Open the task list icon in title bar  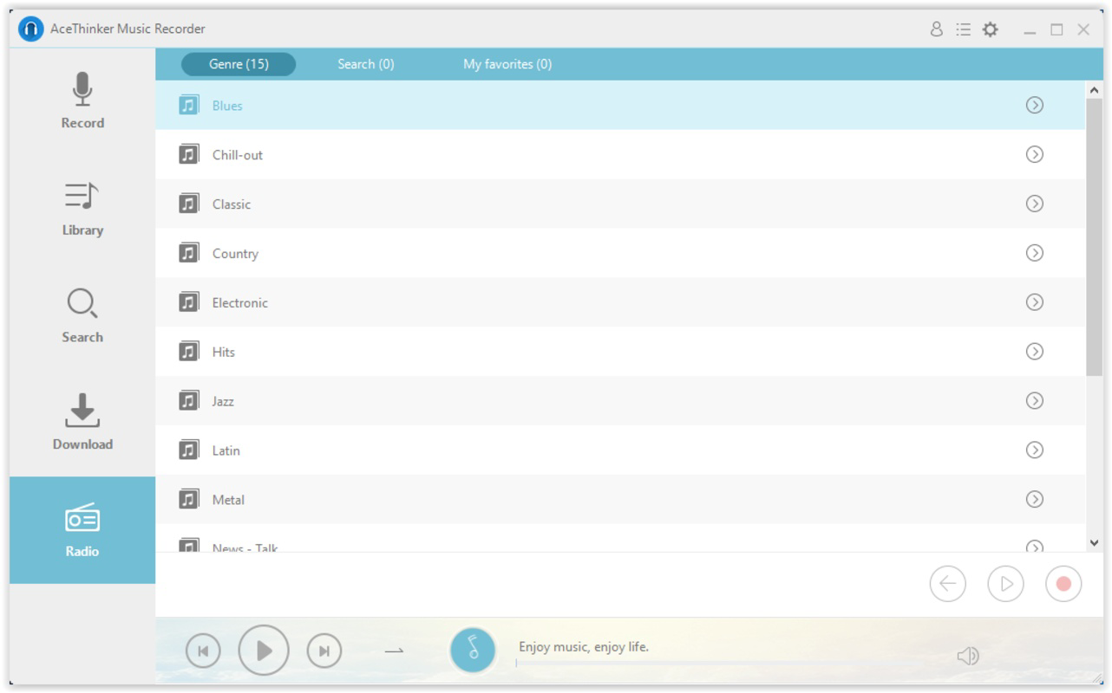(963, 29)
